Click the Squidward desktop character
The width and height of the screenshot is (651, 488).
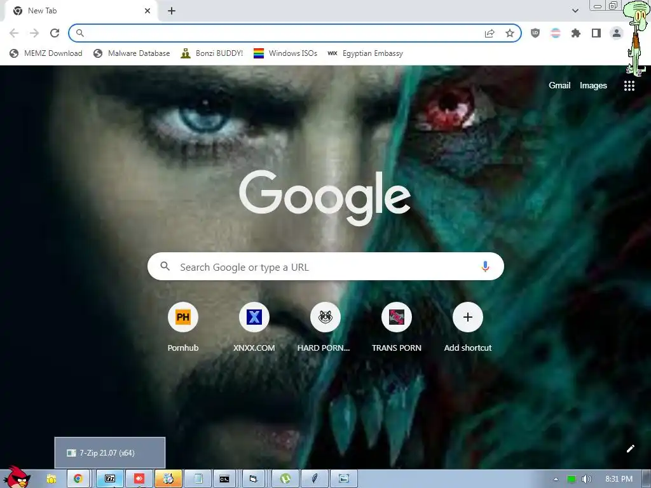636,38
